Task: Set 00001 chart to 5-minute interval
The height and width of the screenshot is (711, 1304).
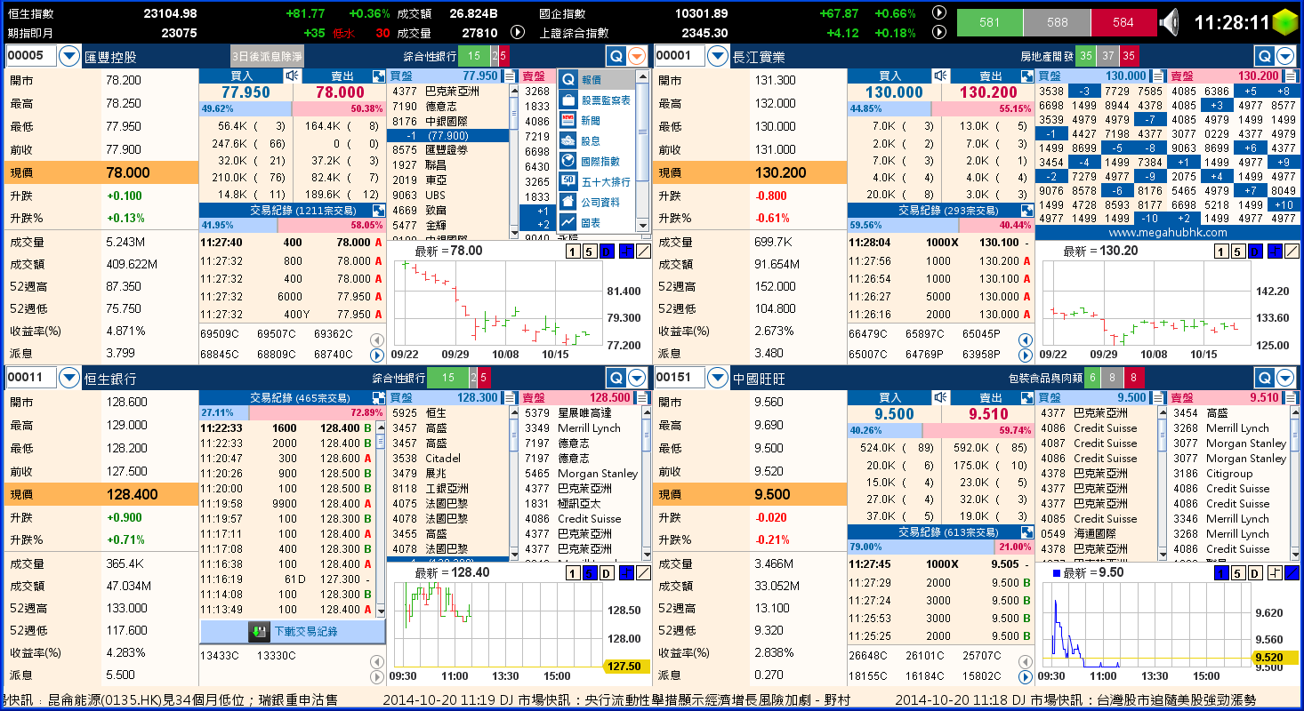Action: tap(1237, 252)
